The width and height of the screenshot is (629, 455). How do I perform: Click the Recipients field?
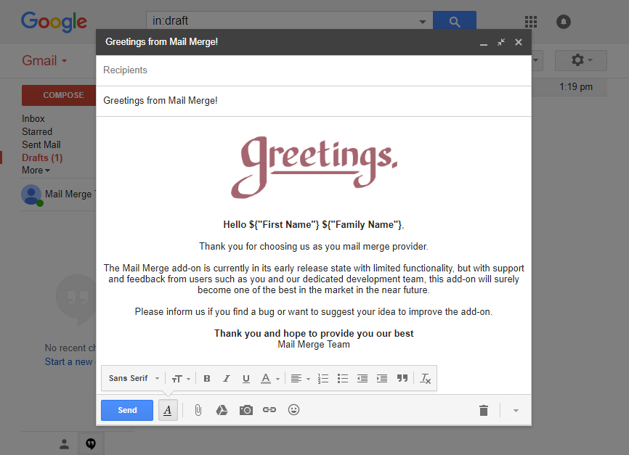coord(312,70)
